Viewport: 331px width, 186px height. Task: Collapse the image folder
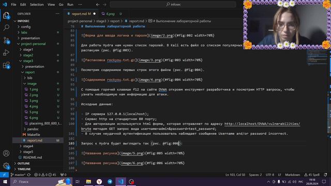click(x=32, y=84)
